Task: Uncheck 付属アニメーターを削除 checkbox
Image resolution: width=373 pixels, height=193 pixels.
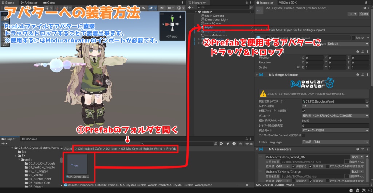Action: tap(303, 111)
